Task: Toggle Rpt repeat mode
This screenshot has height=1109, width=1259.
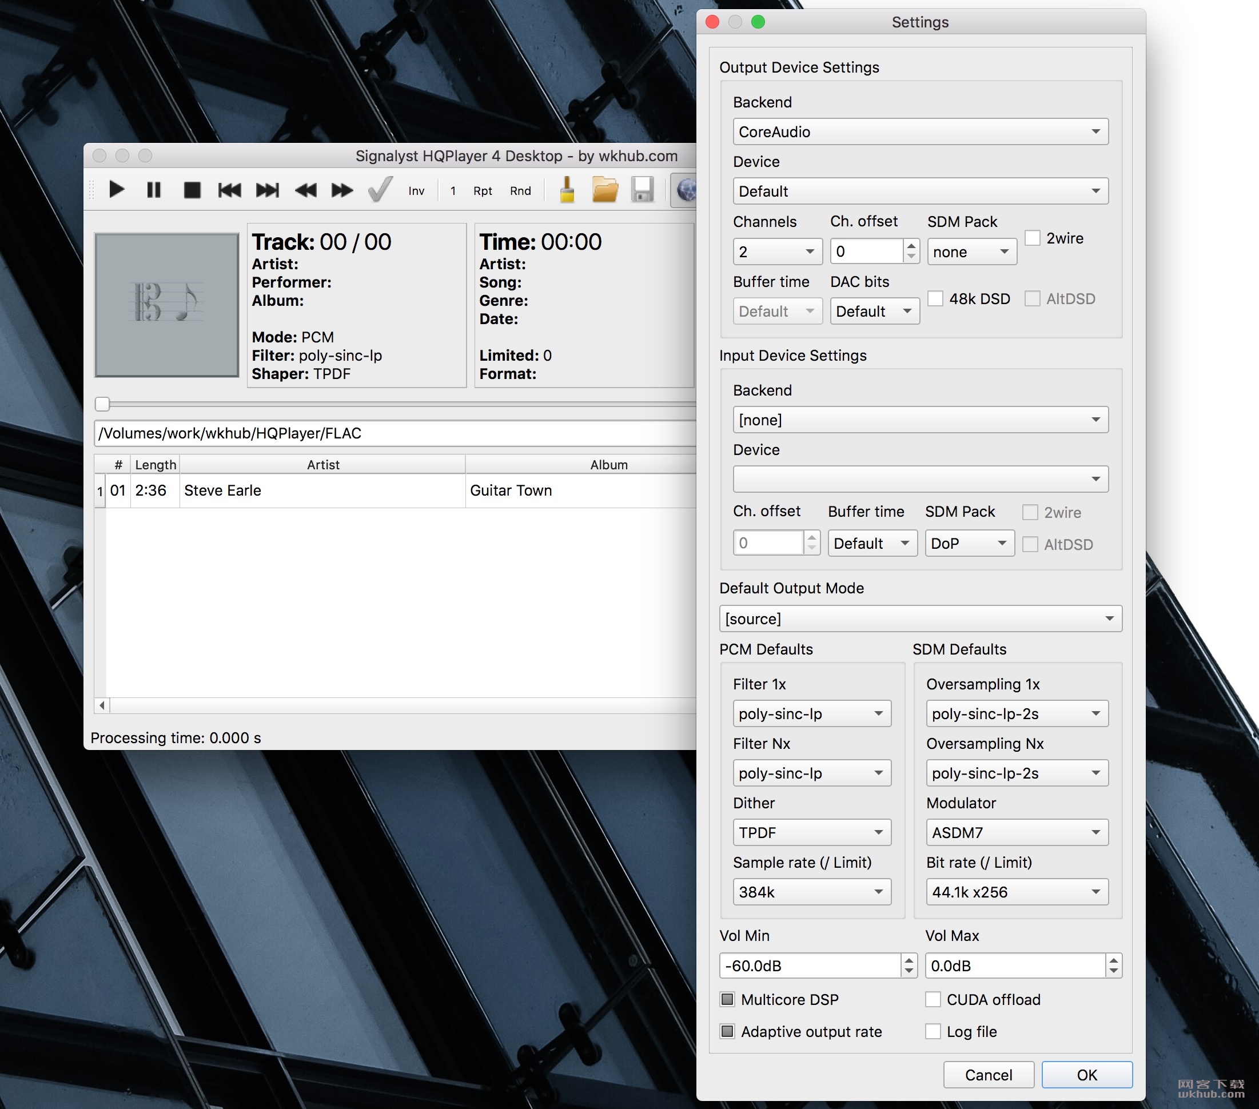Action: [x=483, y=191]
